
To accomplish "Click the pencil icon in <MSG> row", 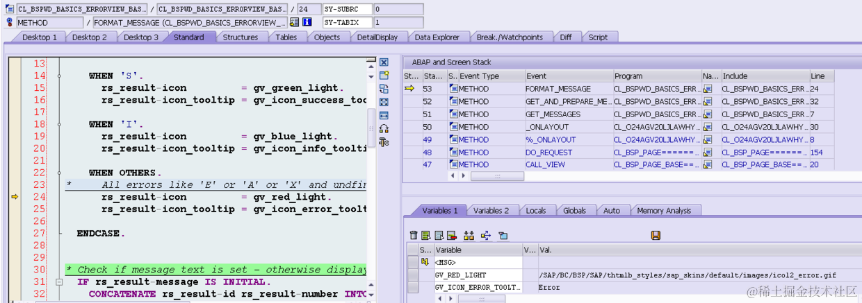I will click(x=424, y=262).
